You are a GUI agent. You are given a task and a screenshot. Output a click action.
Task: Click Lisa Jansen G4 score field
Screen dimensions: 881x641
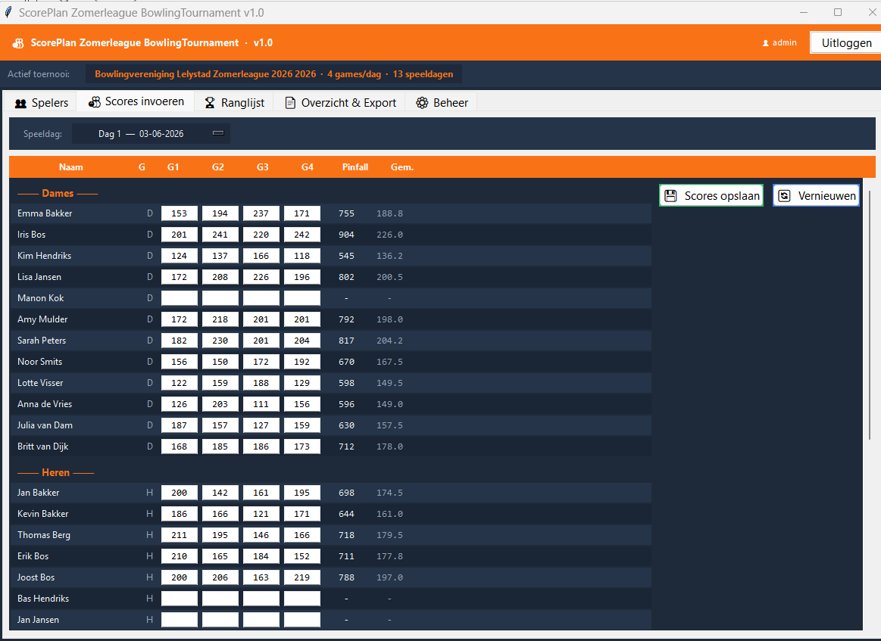(x=302, y=277)
